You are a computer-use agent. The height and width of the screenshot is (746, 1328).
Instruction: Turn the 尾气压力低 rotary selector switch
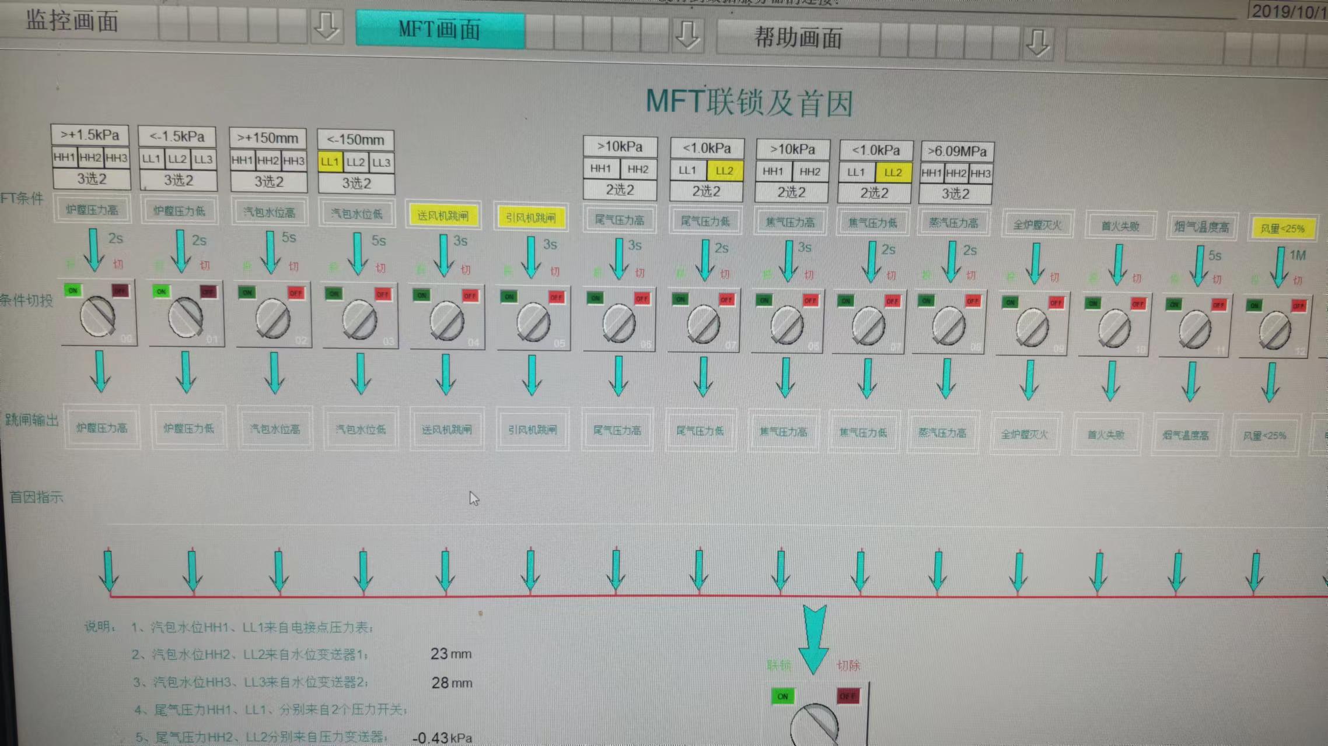(x=704, y=325)
